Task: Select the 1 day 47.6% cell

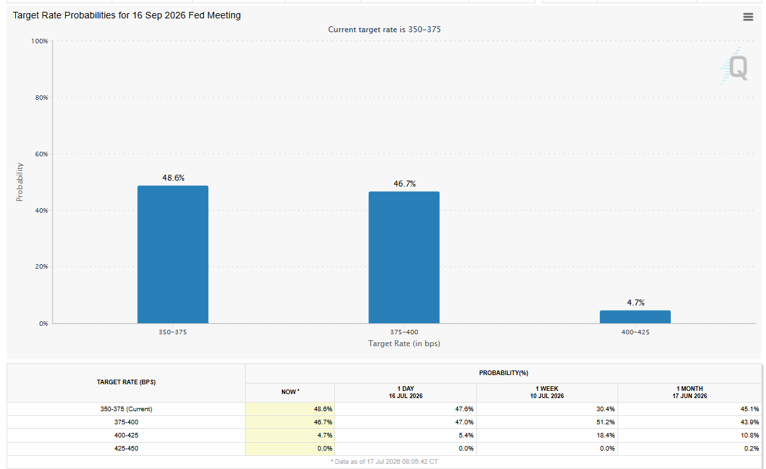Action: (x=405, y=409)
